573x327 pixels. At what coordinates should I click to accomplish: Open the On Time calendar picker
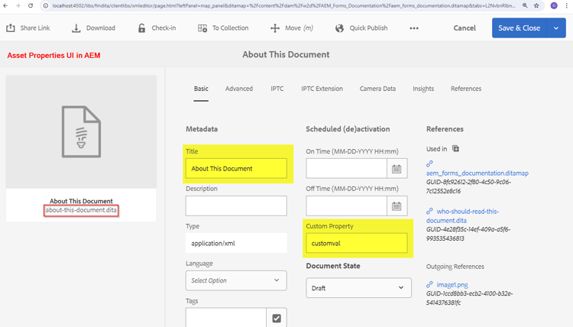(x=397, y=168)
